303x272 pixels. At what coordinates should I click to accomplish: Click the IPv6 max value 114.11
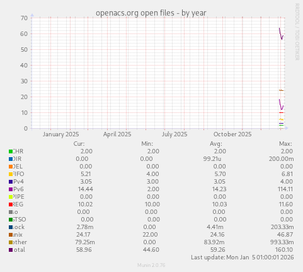tap(285, 189)
